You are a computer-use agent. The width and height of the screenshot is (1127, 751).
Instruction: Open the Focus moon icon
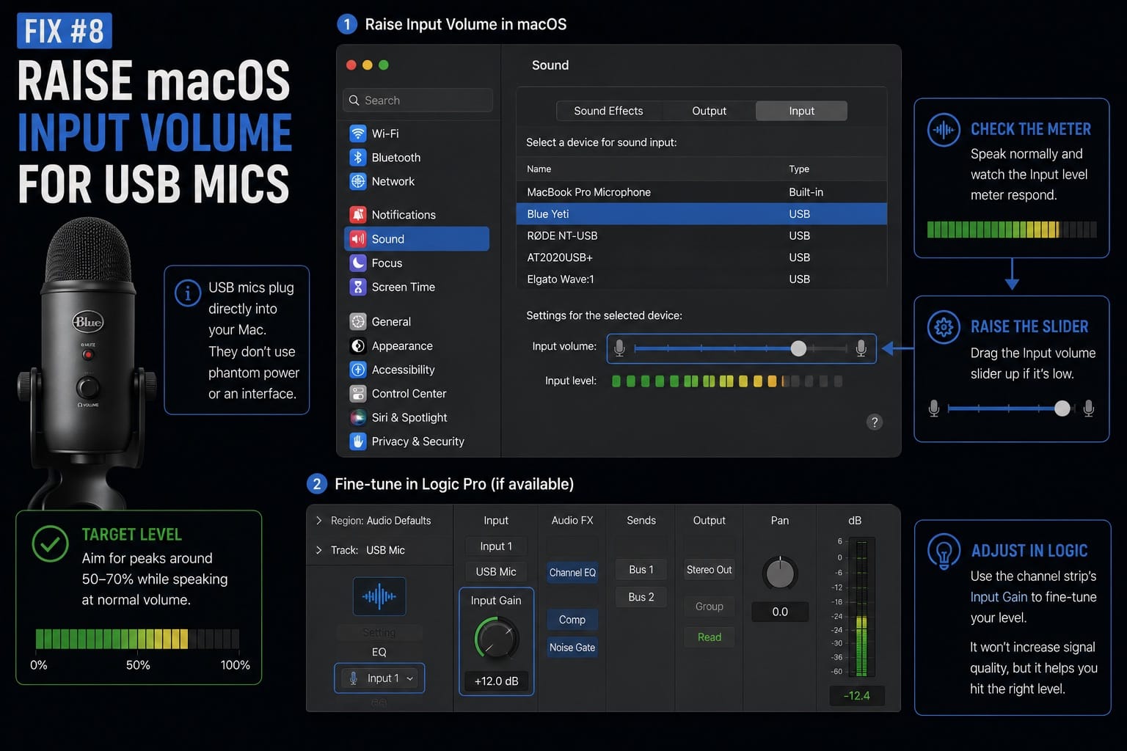click(x=357, y=263)
